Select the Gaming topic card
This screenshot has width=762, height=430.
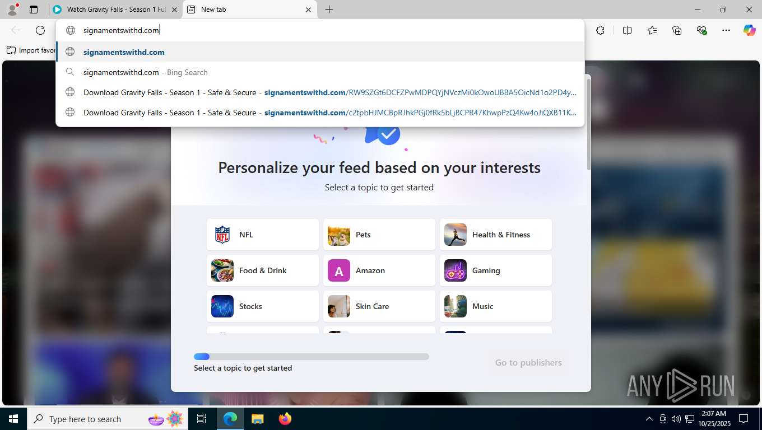pyautogui.click(x=496, y=270)
